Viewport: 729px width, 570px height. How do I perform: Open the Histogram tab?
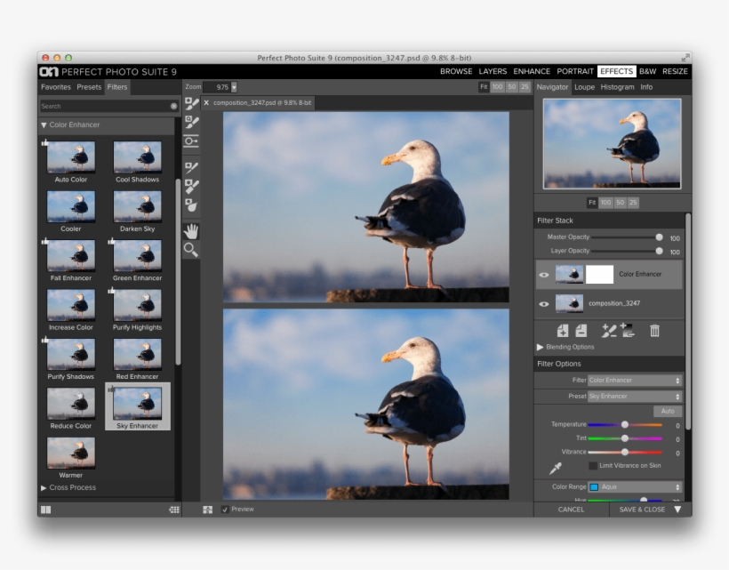point(617,87)
